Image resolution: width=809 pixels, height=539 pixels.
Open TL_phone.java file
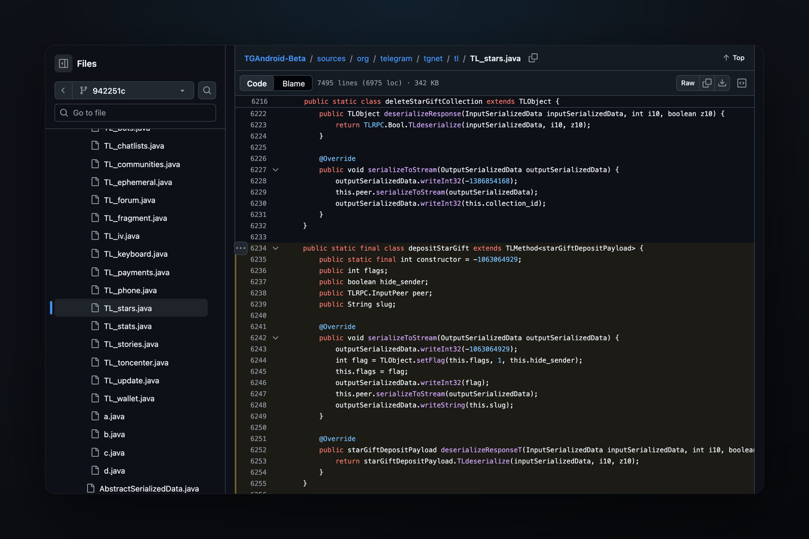click(x=131, y=290)
